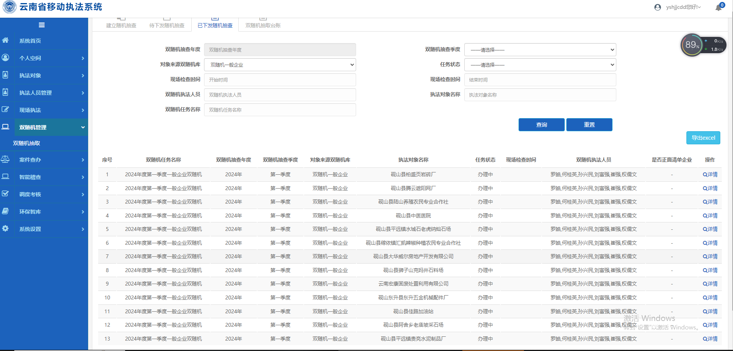The image size is (733, 351).
Task: Open 详情 for row 4 砚山县中医医院
Action: [x=710, y=216]
